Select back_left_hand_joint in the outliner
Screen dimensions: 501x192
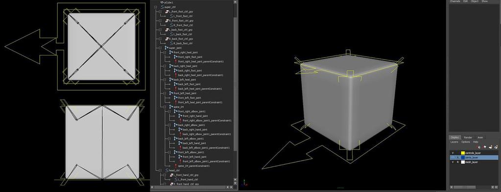click(x=194, y=143)
